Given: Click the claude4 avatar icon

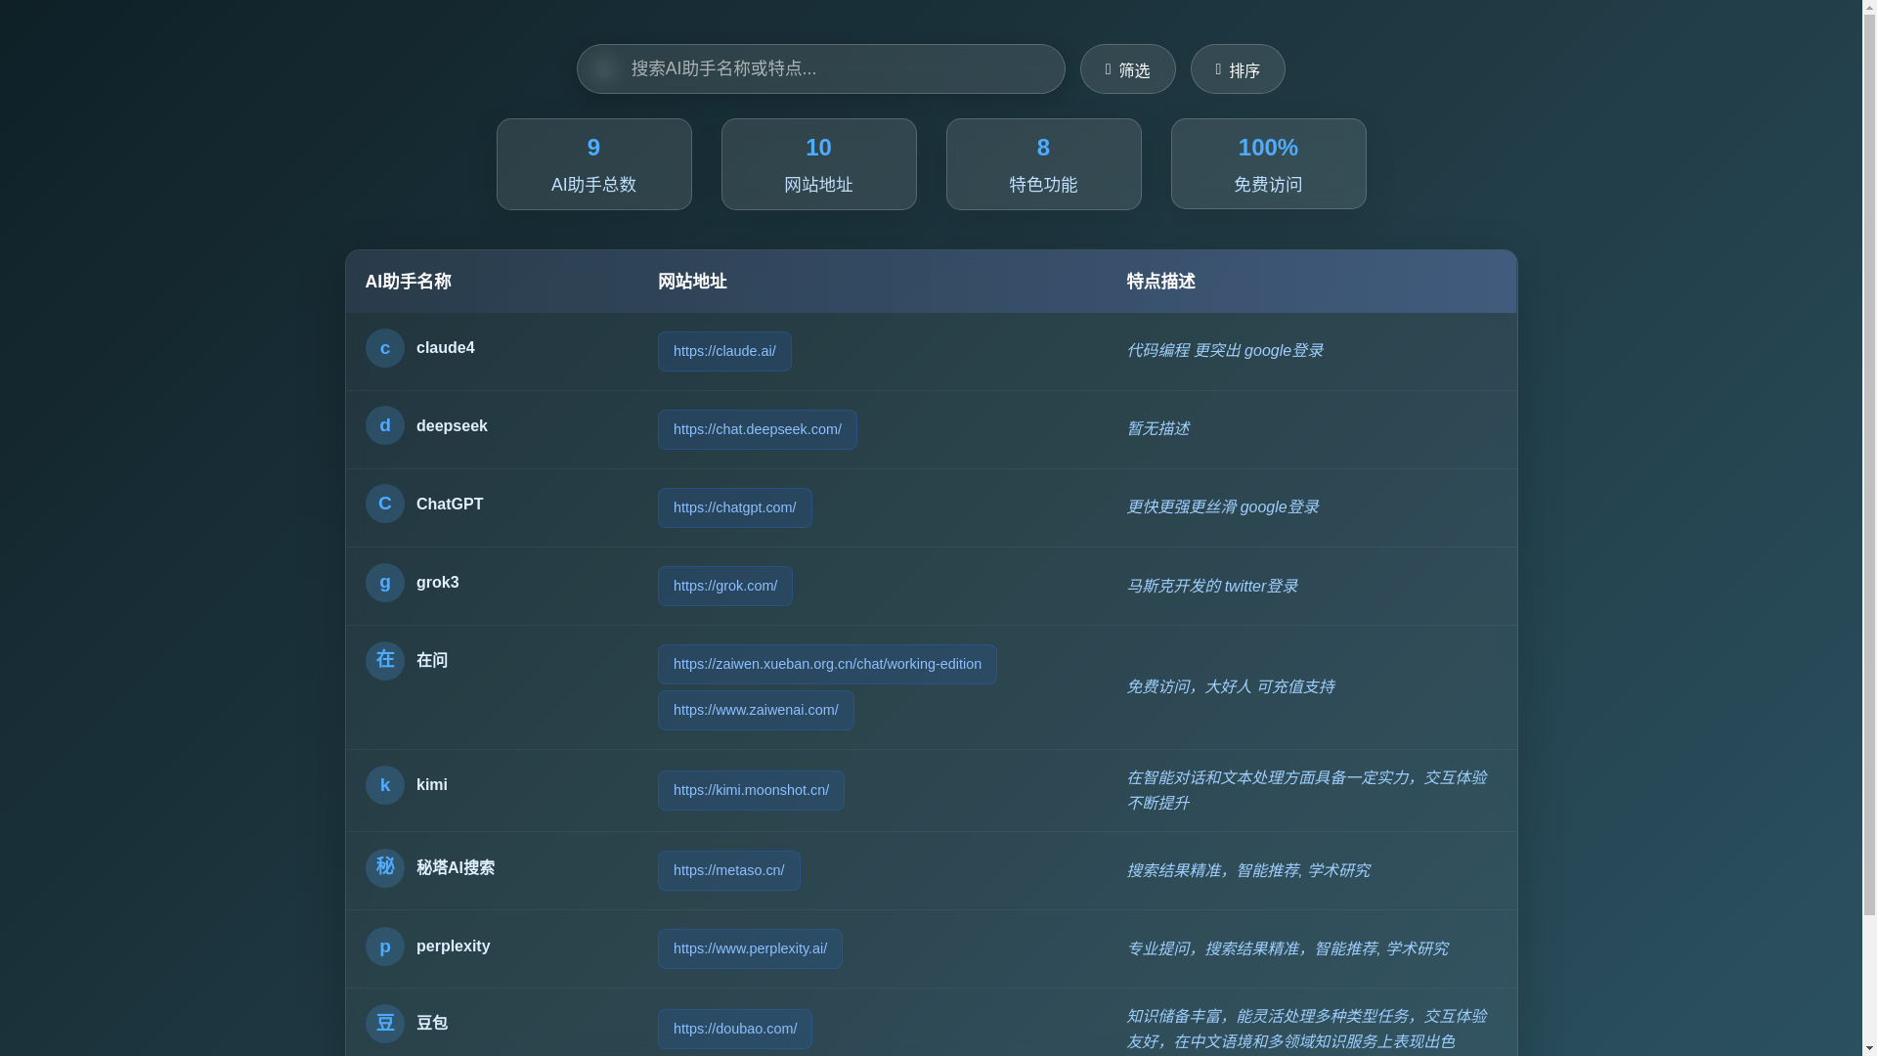Looking at the screenshot, I should (x=384, y=348).
